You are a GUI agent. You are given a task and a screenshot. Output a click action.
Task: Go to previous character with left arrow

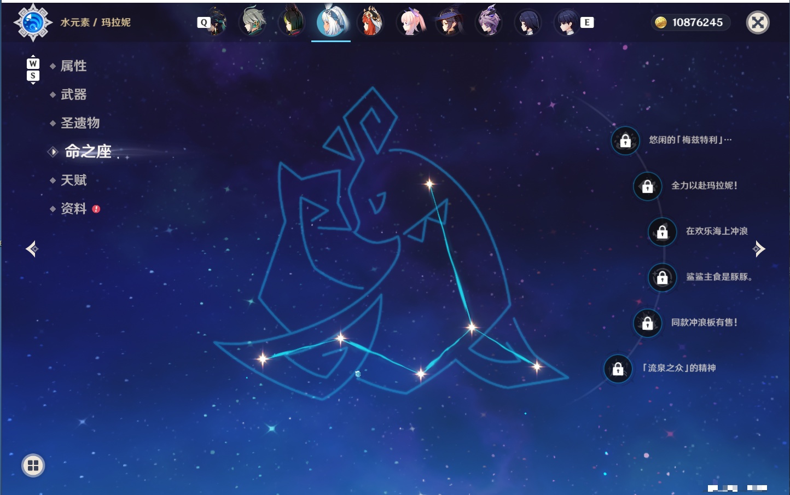(x=32, y=249)
